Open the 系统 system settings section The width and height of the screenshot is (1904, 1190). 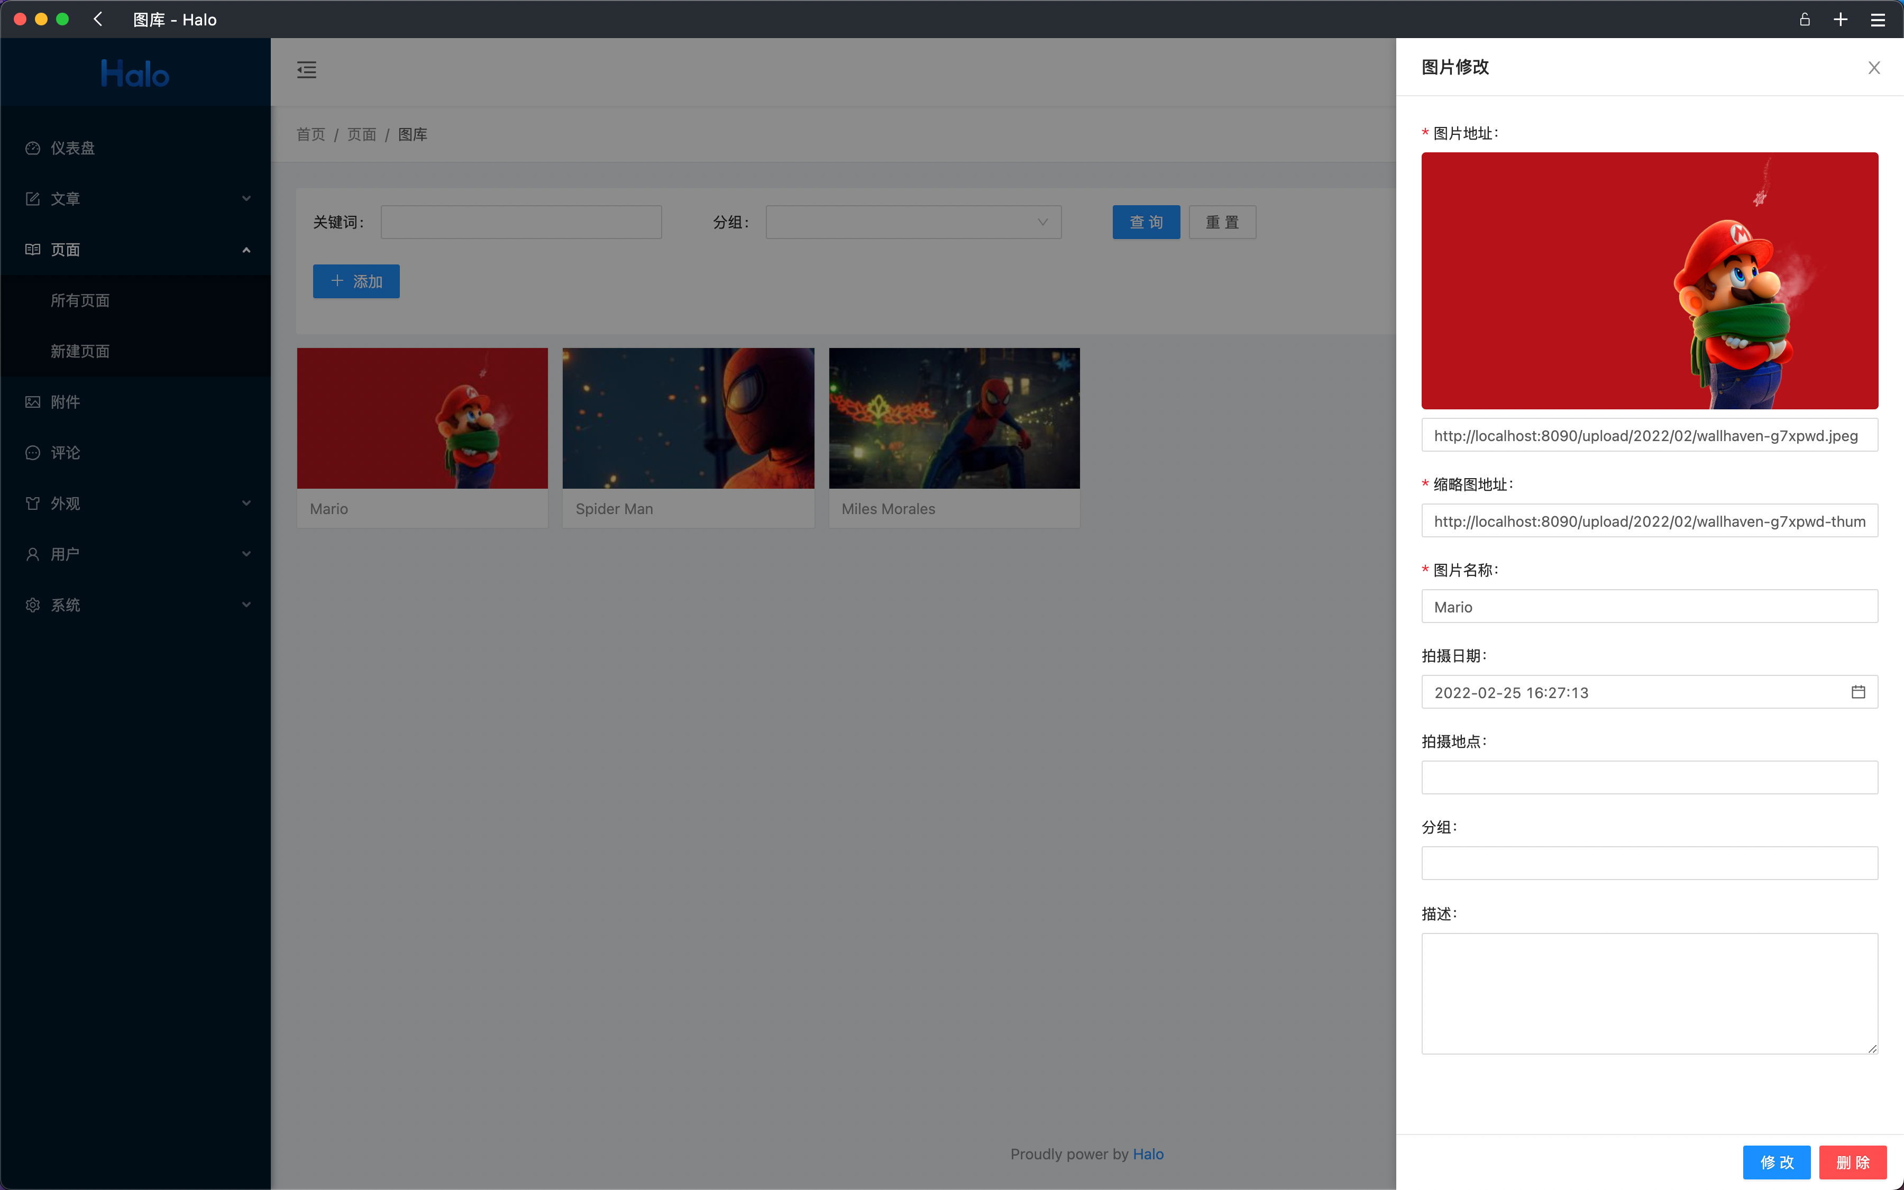(65, 605)
